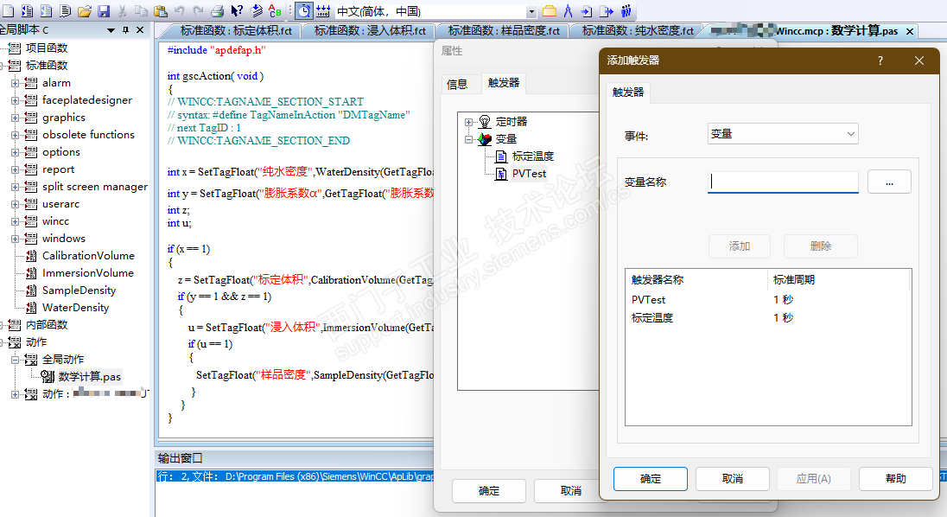Pin the 全局脚本 C panel
This screenshot has height=517, width=947.
125,29
